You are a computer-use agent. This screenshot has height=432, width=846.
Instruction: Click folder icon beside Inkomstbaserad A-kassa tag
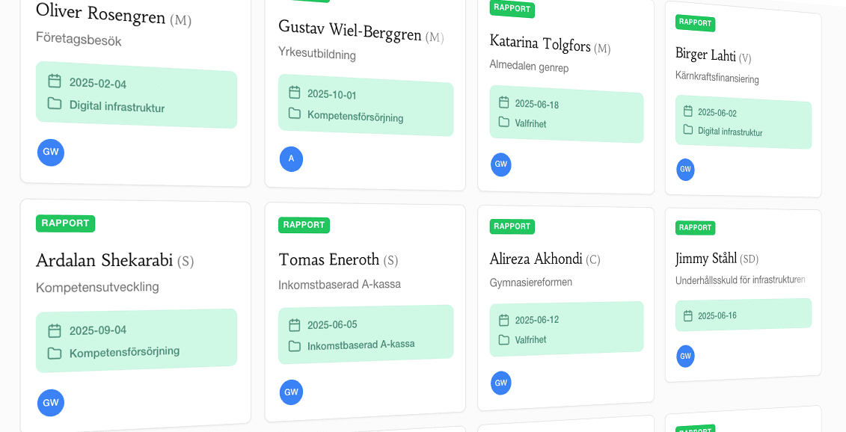click(x=295, y=346)
